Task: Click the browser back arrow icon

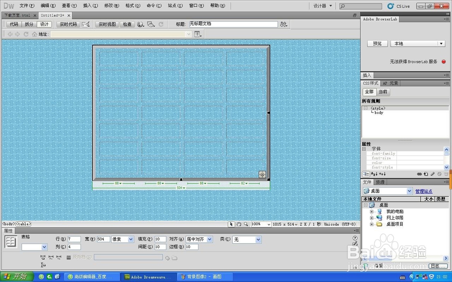Action: click(10, 34)
